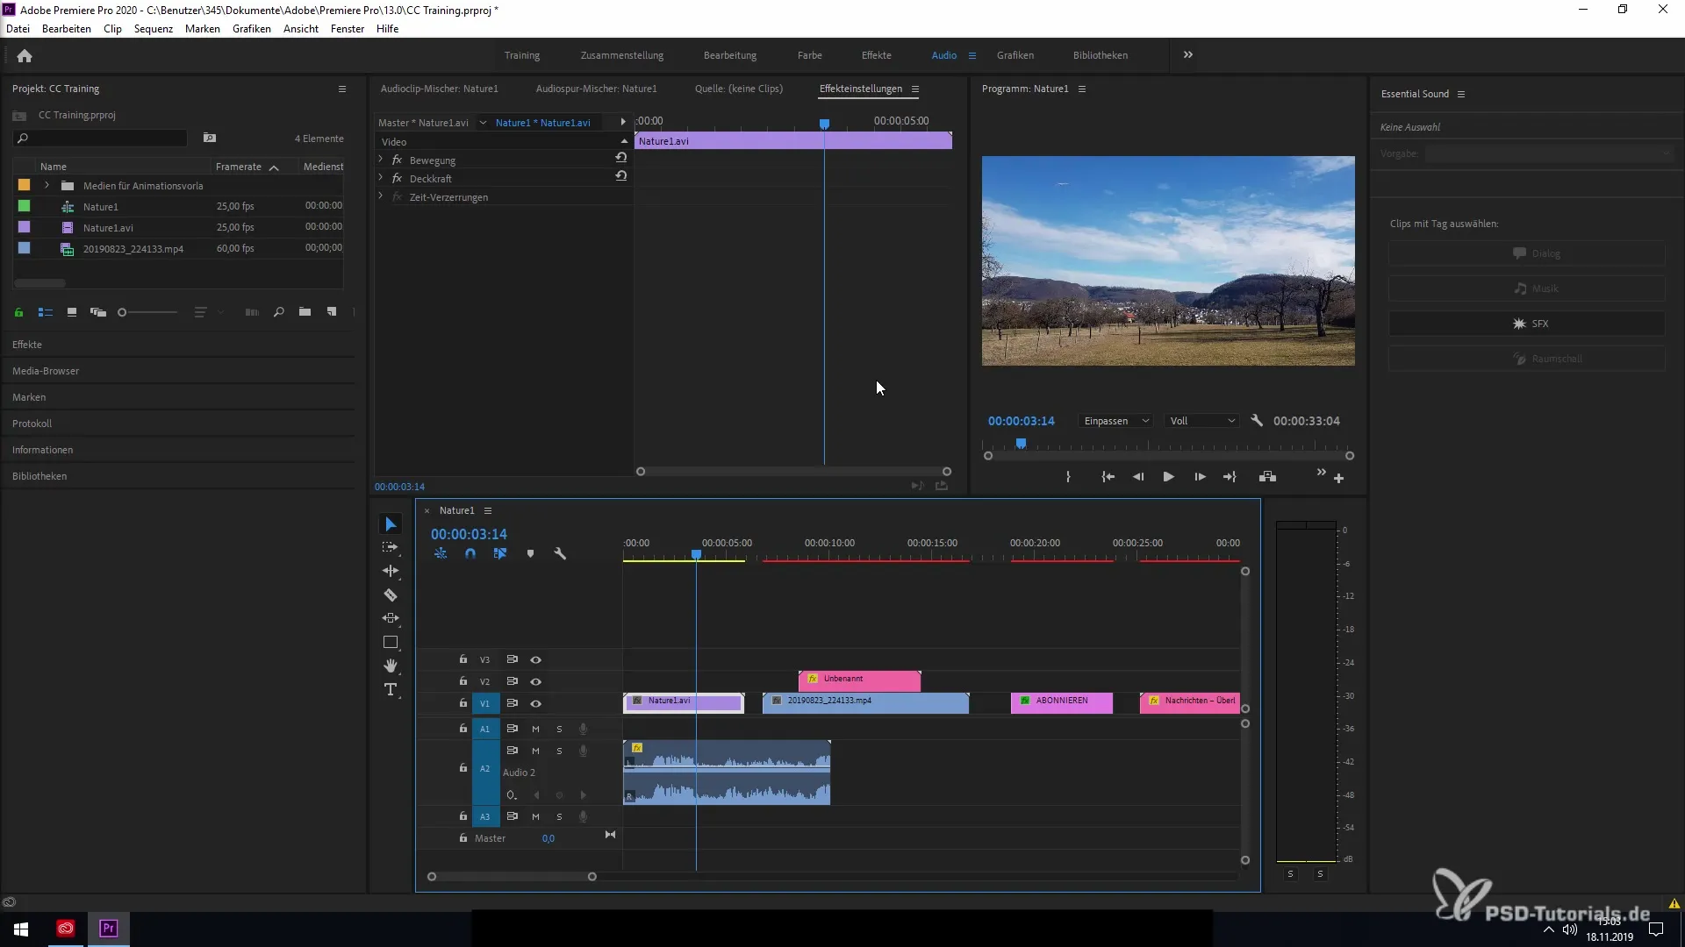This screenshot has width=1685, height=947.
Task: Toggle timeline snapping magnet icon
Action: click(470, 553)
